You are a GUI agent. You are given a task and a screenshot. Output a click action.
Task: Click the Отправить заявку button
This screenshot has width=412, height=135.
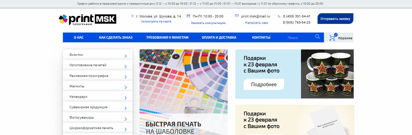click(x=335, y=18)
